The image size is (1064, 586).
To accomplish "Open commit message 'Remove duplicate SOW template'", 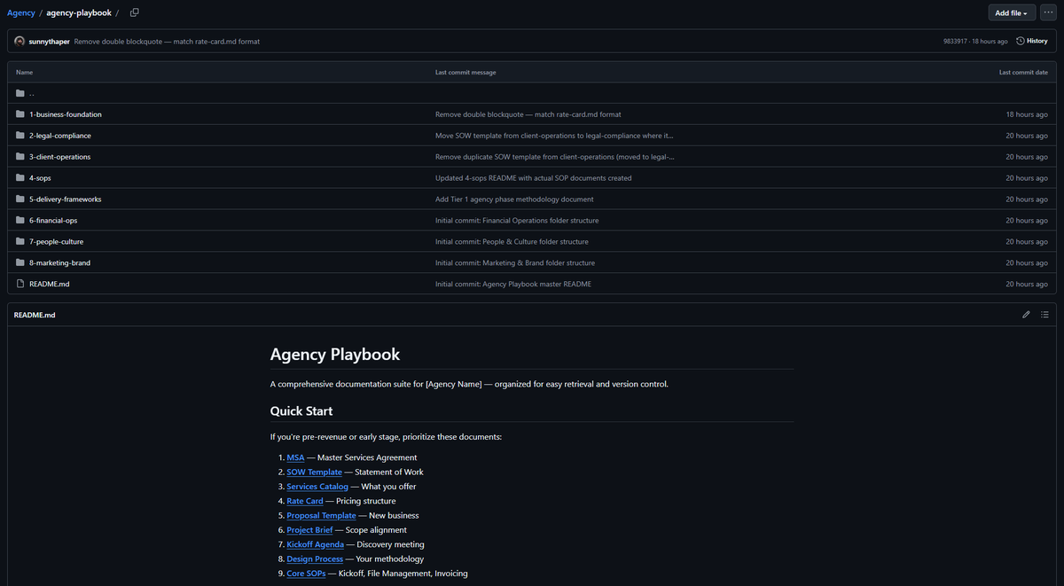I will click(x=554, y=157).
